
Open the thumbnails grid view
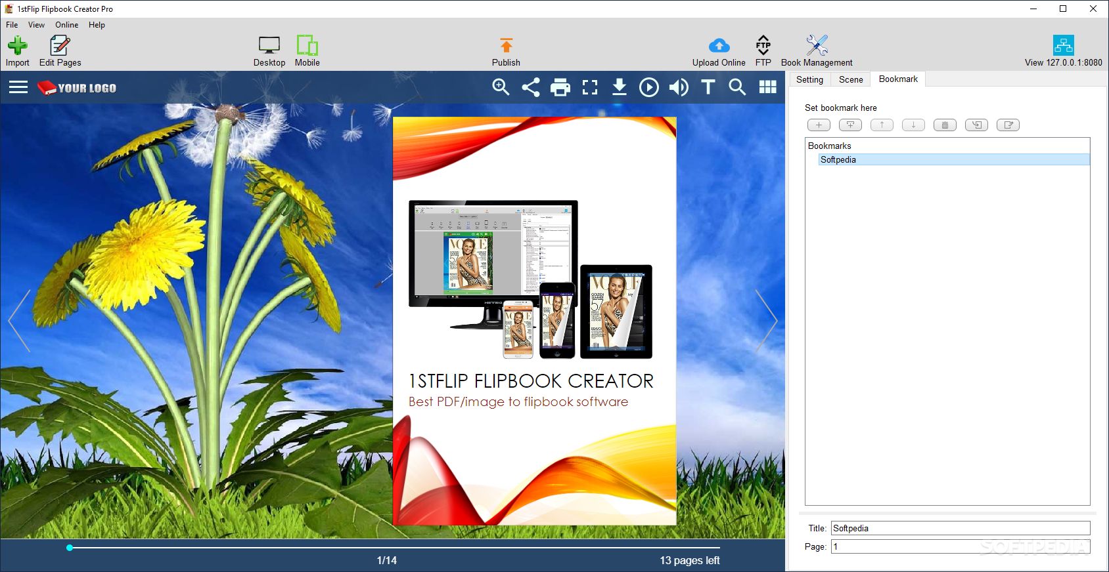[768, 87]
